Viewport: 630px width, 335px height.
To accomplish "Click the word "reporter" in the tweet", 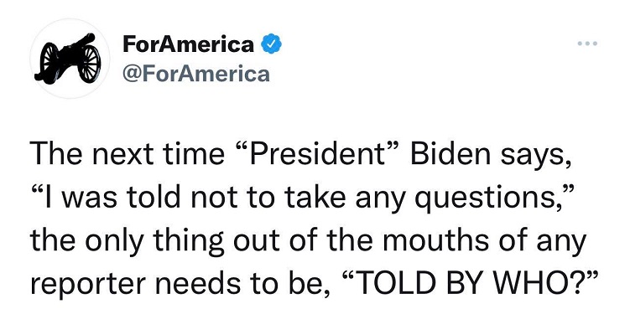I will pyautogui.click(x=84, y=282).
